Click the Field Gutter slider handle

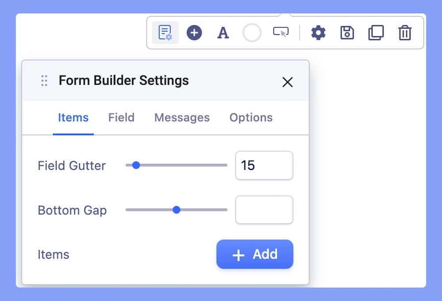[x=136, y=165]
